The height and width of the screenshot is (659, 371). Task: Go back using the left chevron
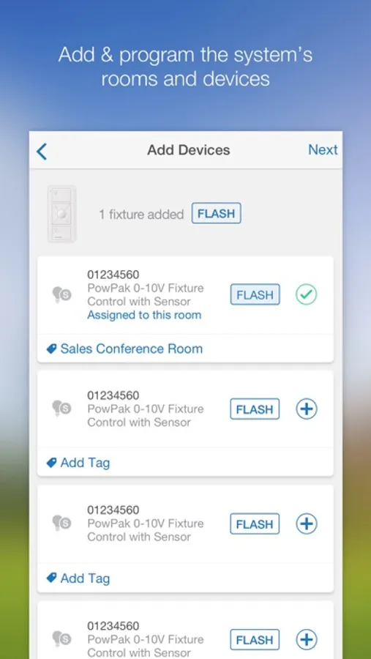[42, 152]
